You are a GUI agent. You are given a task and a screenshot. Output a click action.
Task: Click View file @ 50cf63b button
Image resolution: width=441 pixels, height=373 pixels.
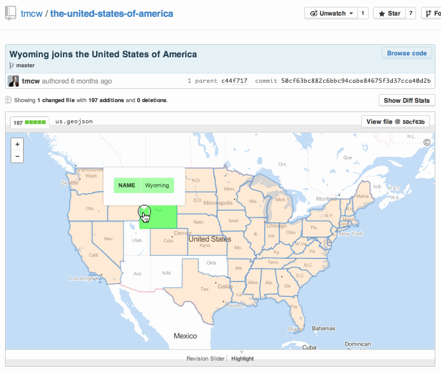(395, 121)
